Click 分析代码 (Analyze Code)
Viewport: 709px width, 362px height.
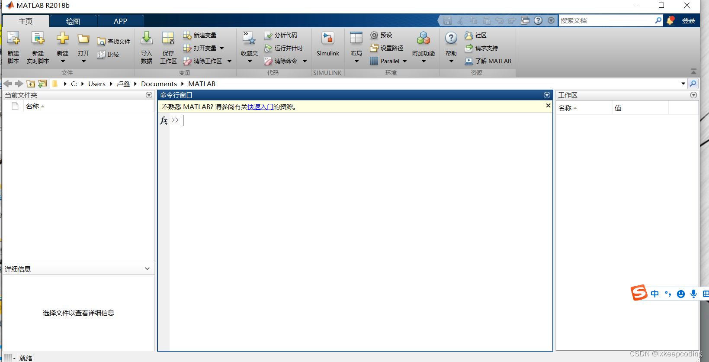(281, 35)
